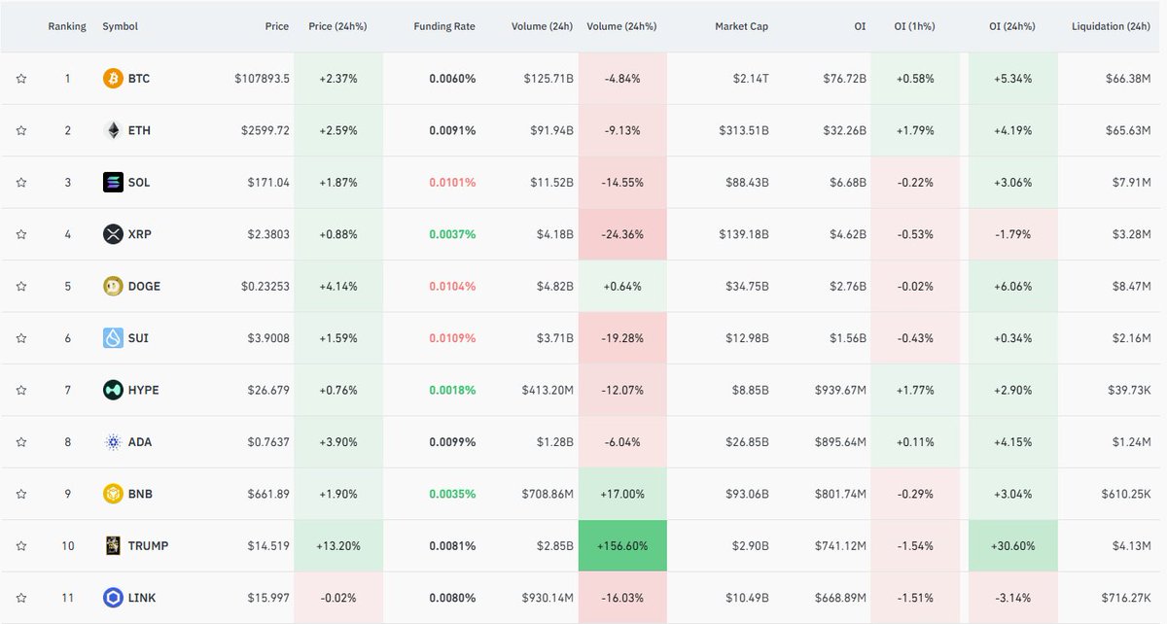1167x624 pixels.
Task: Favorite ETH with its star
Action: (x=21, y=130)
